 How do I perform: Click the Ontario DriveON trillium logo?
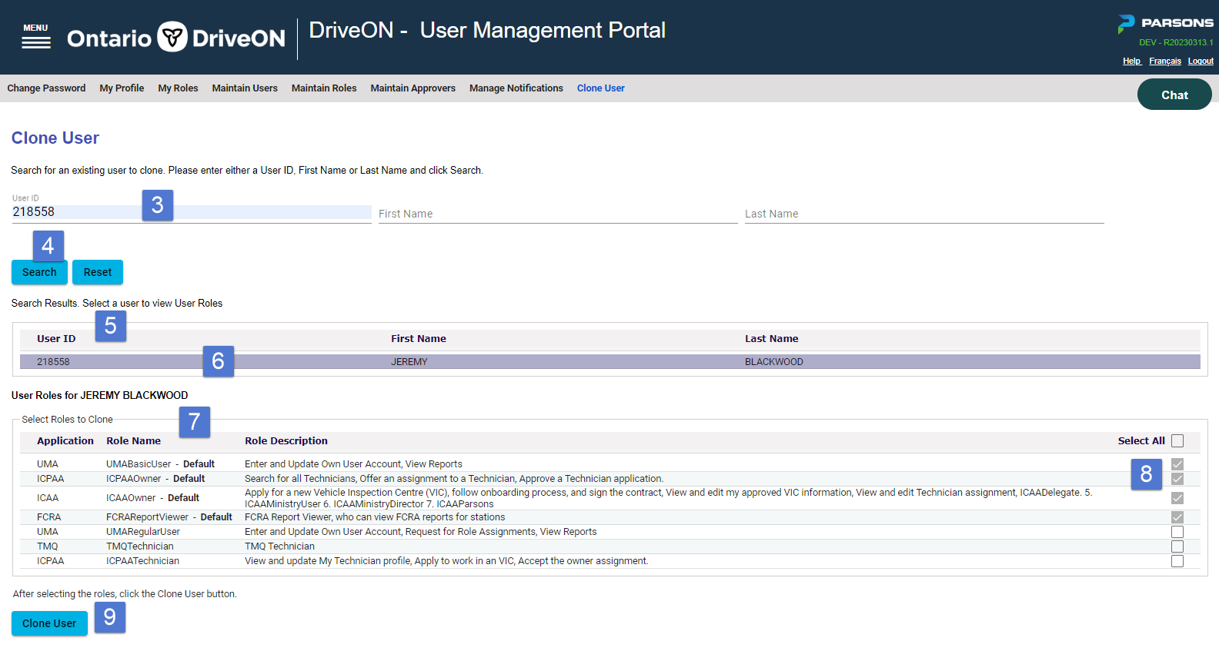(172, 37)
